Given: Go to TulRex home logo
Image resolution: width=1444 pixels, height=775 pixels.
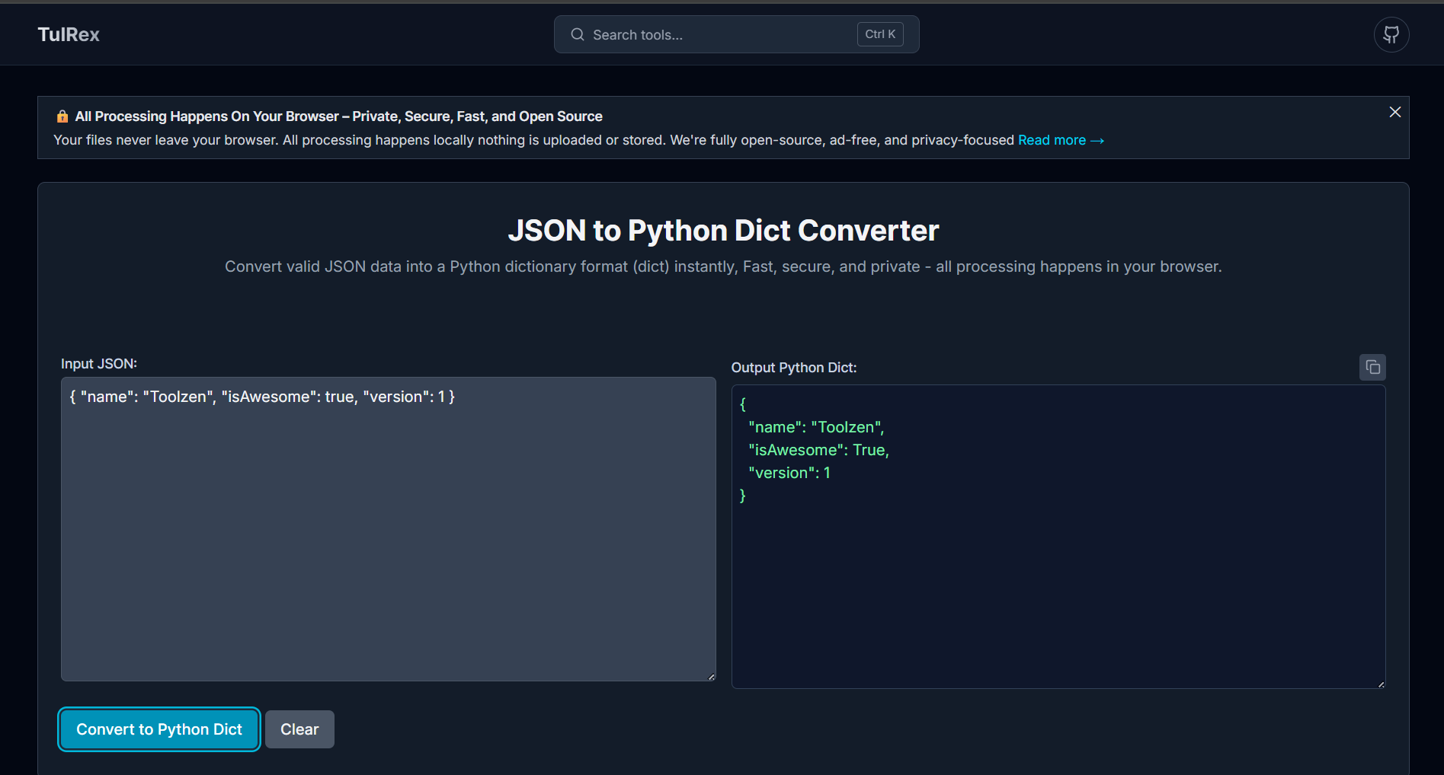Looking at the screenshot, I should coord(69,34).
